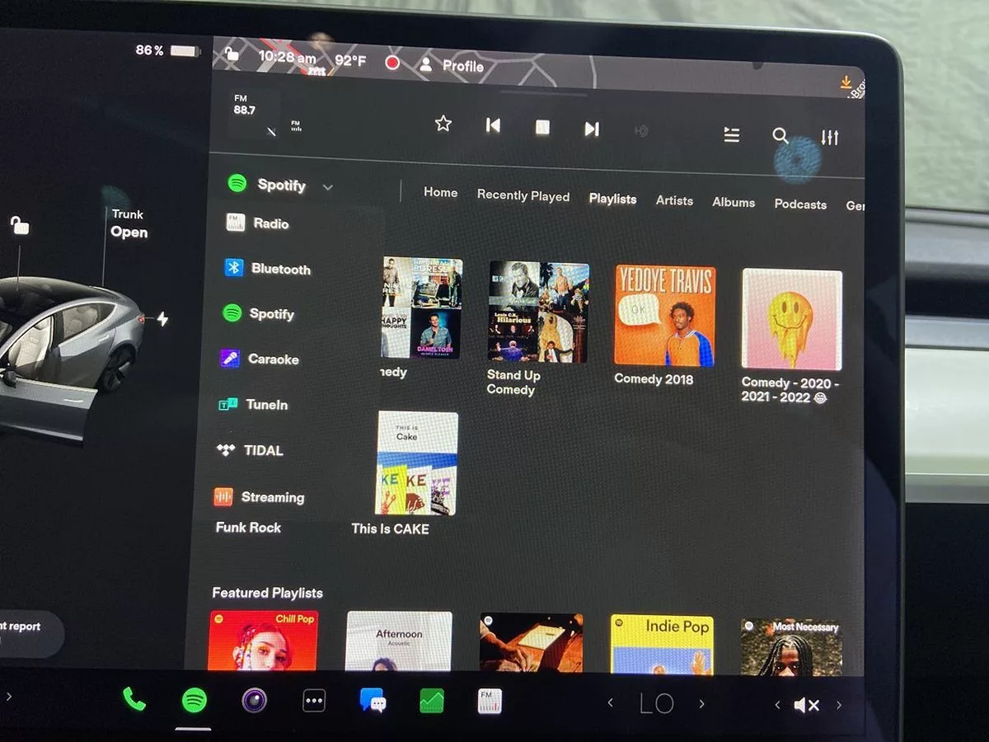Unmute the volume speaker icon

click(805, 705)
